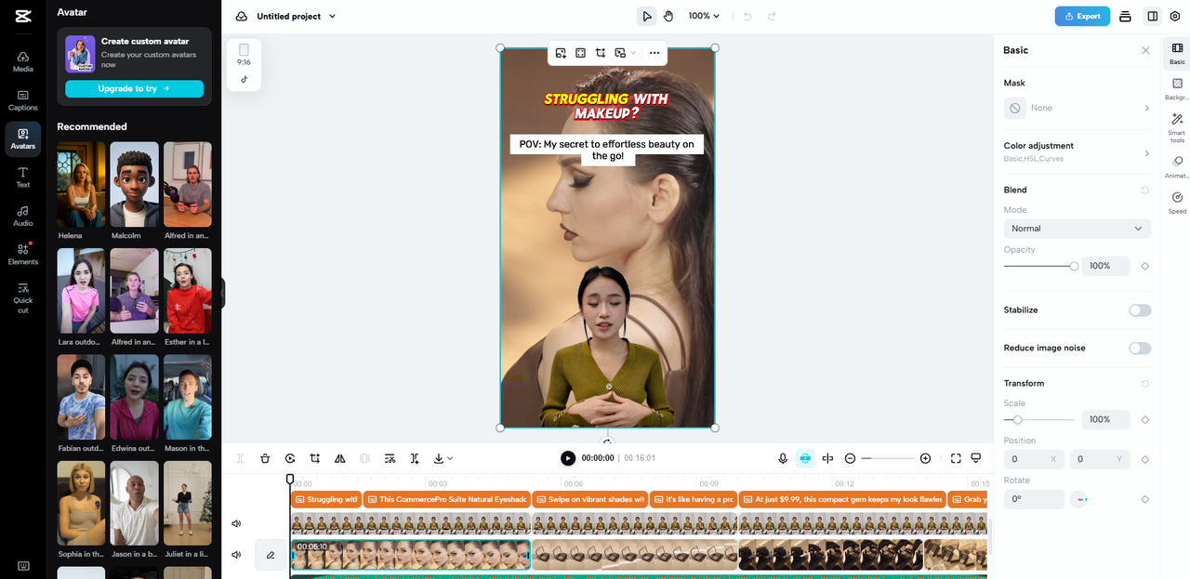This screenshot has height=579, width=1190.
Task: Open the layout stack icon near Export
Action: click(x=1126, y=16)
